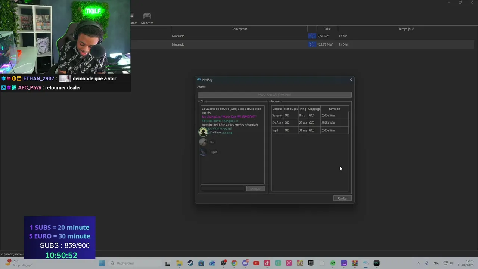Click the Windows Start button
The width and height of the screenshot is (478, 269).
(x=102, y=263)
